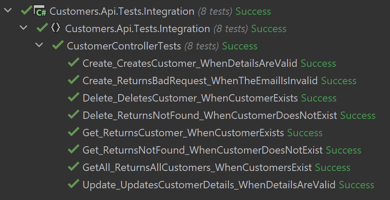Image resolution: width=390 pixels, height=200 pixels.
Task: Select Delete_ReturnsNotFound_WhenCustomerDoesNotExist test
Action: 209,115
